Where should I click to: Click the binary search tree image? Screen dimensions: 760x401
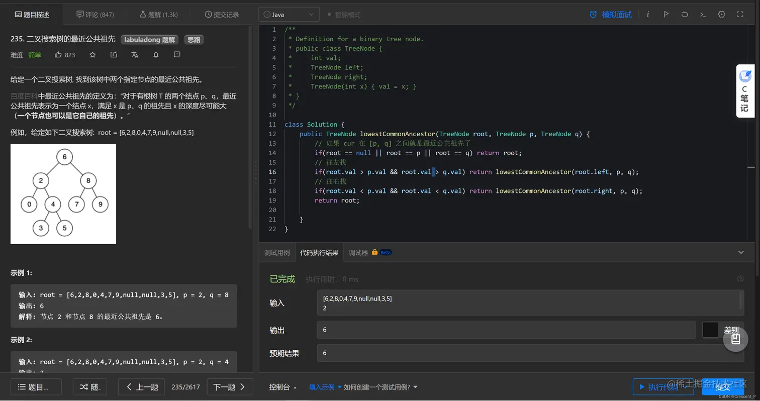(63, 194)
